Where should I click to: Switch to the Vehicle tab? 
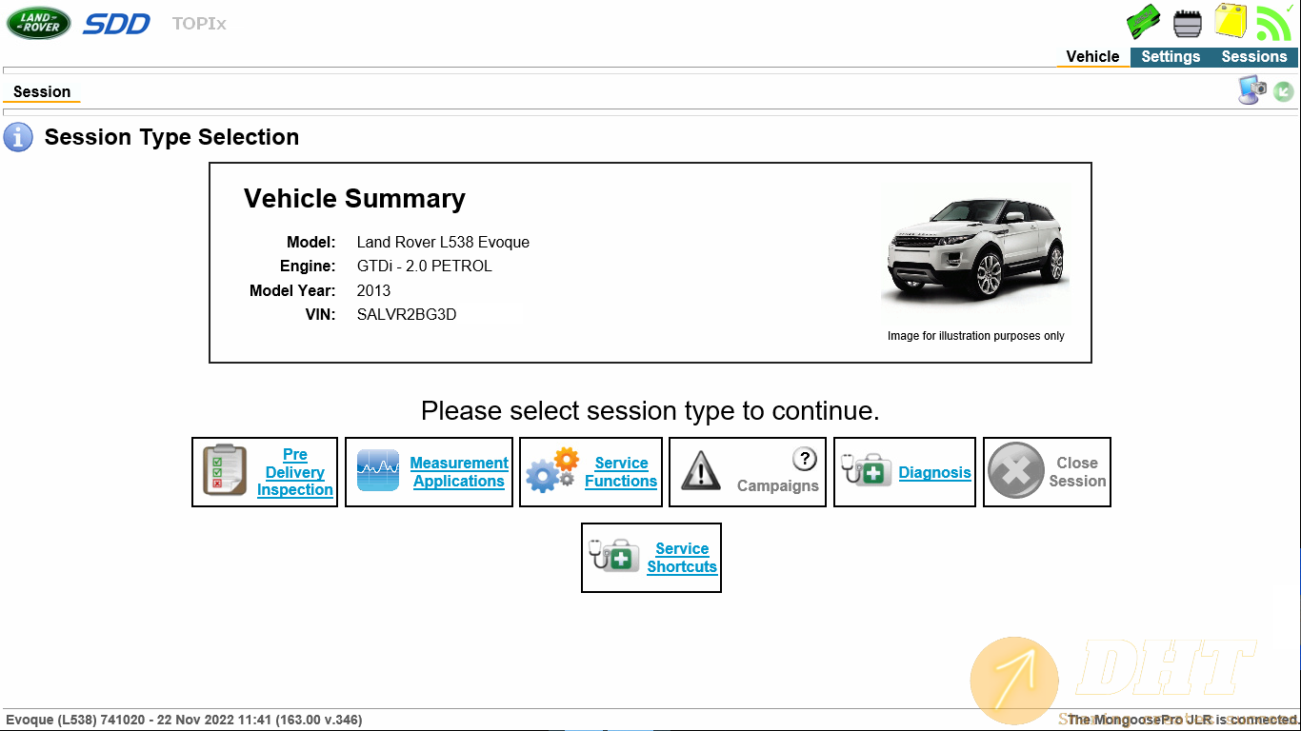point(1092,57)
